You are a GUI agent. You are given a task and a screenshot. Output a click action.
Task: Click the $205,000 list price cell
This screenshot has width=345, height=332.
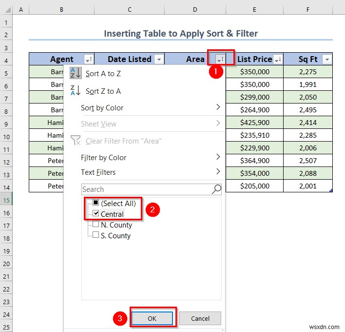click(254, 186)
